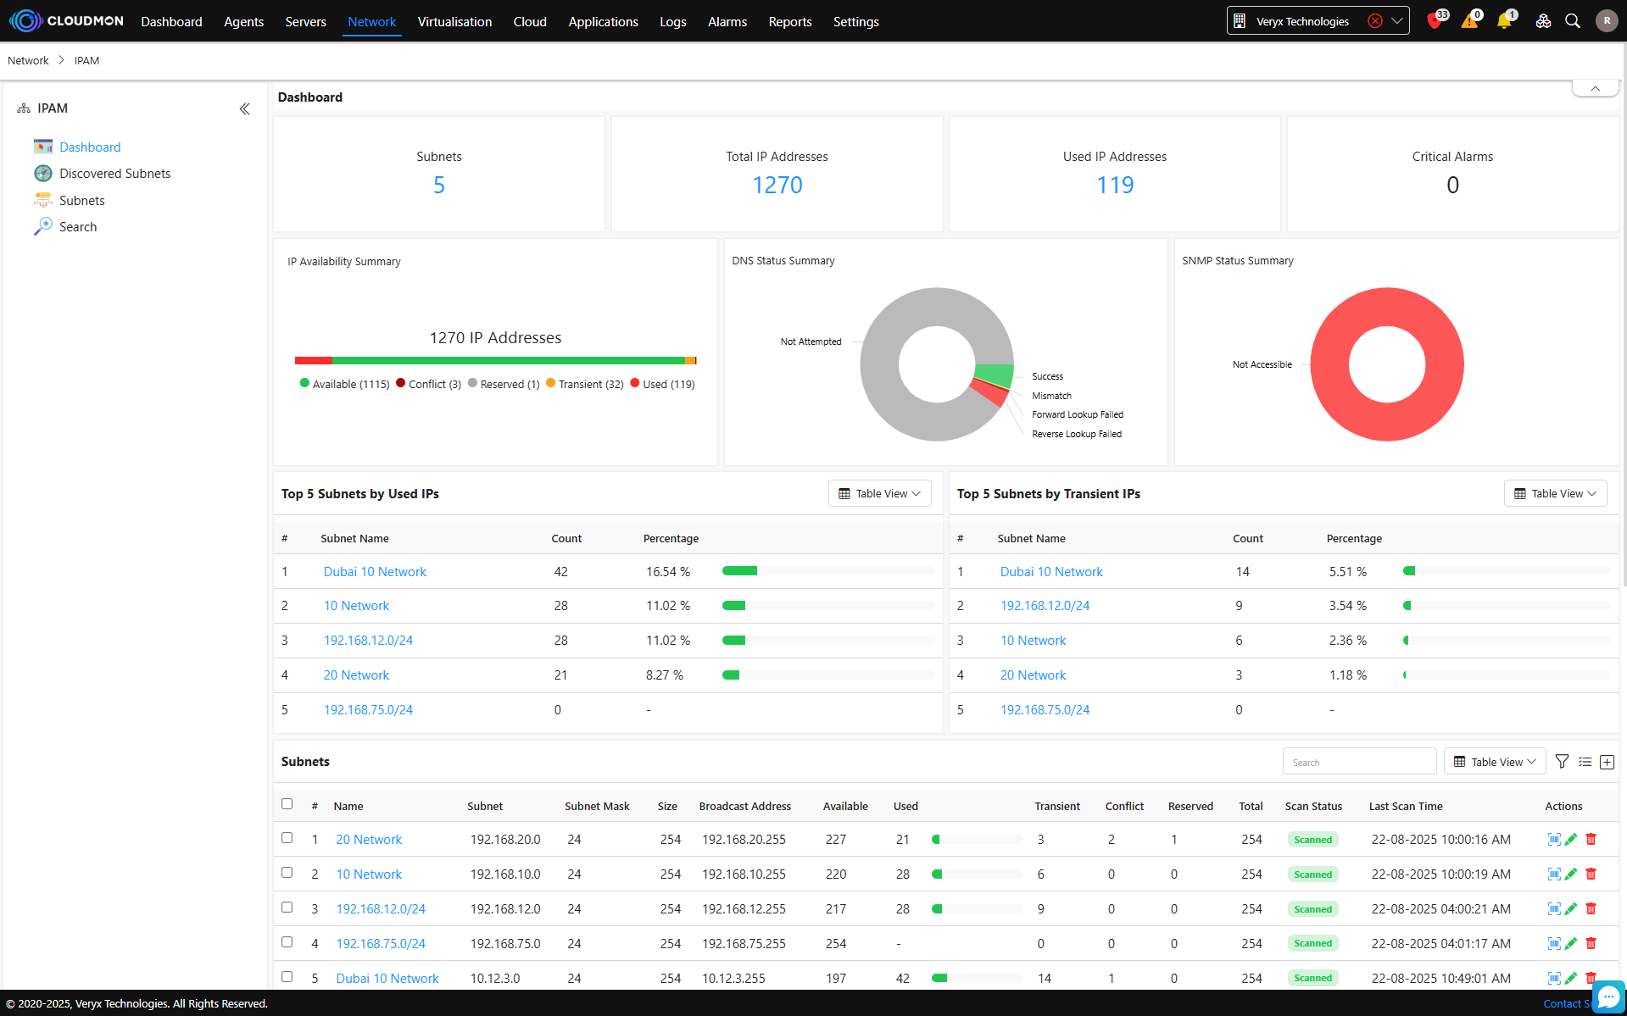Delete the 192.168.12.0/24 subnet row

(x=1591, y=908)
